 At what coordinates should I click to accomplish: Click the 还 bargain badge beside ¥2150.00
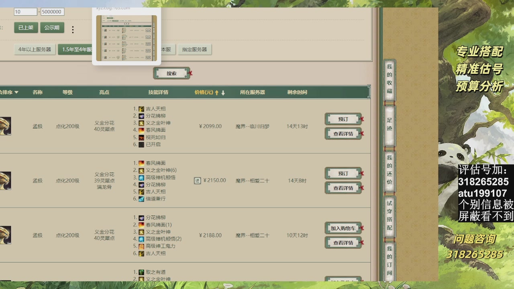(198, 180)
